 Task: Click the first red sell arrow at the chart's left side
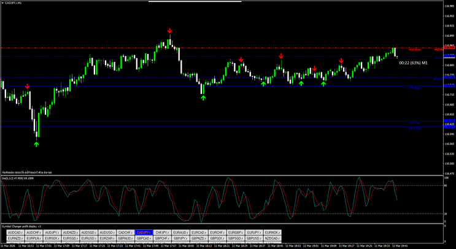pyautogui.click(x=28, y=86)
